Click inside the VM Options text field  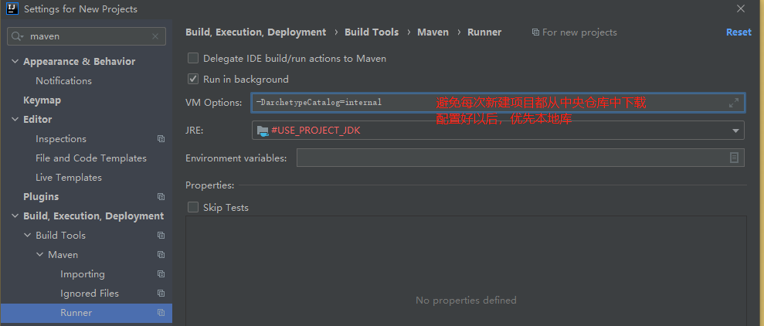498,103
